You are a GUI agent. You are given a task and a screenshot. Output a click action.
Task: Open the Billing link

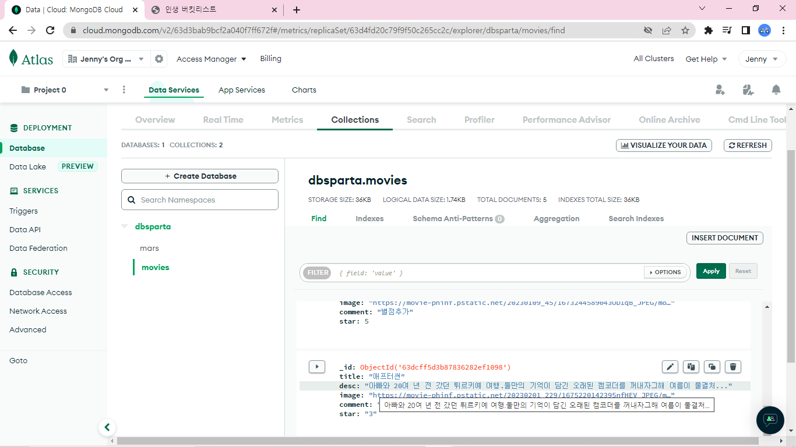coord(270,59)
